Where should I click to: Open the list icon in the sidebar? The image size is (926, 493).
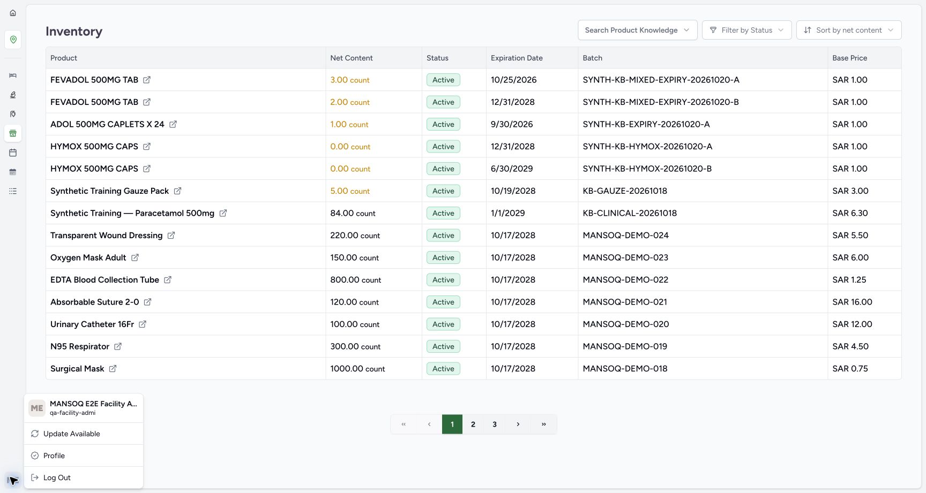[13, 191]
